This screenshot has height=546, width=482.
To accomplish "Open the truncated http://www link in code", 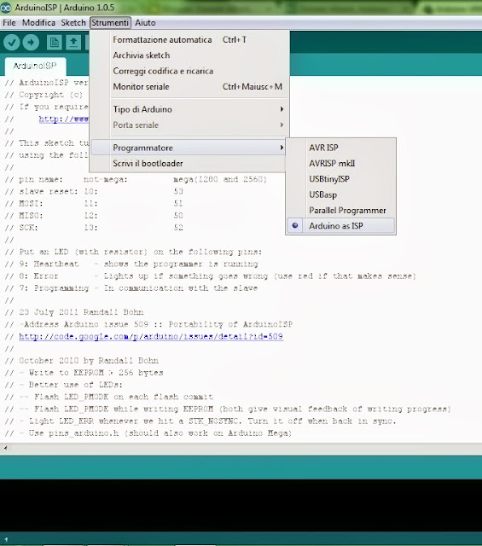I will [x=64, y=119].
